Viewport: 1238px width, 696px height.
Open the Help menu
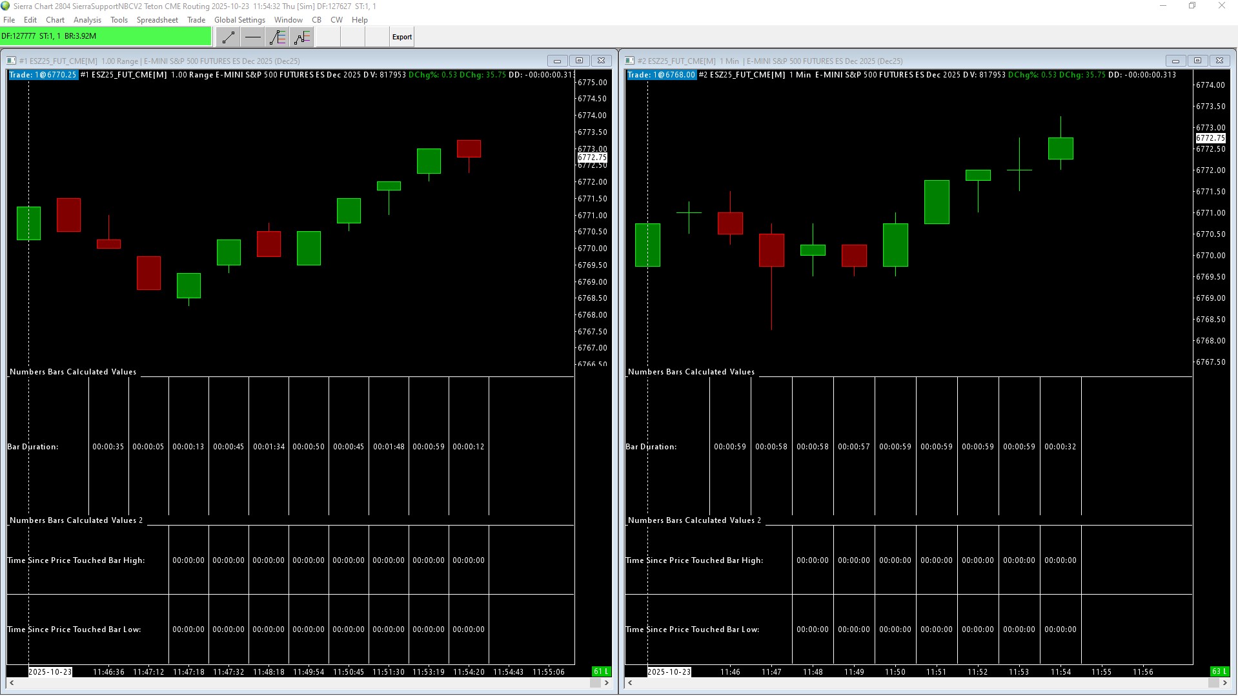pos(360,20)
